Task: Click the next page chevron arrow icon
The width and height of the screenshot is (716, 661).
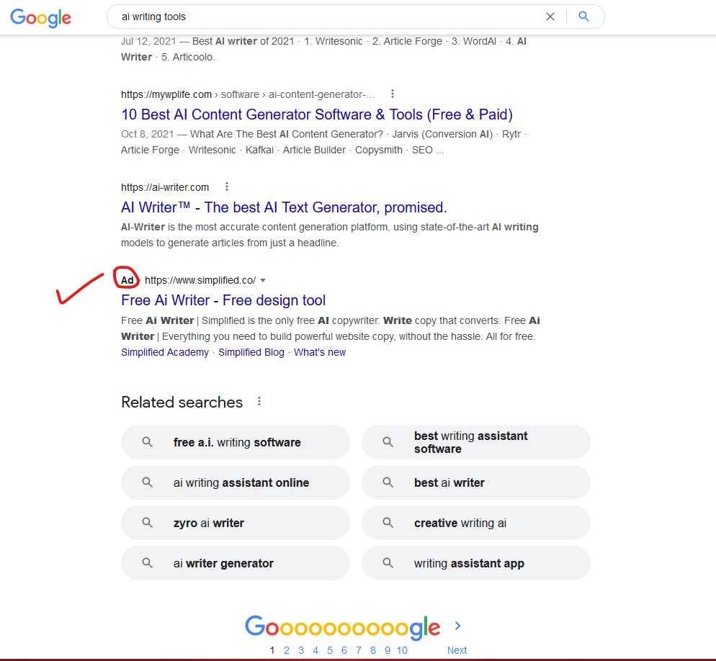Action: coord(457,626)
